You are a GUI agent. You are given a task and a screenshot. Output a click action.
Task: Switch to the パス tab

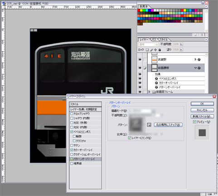click(154, 39)
